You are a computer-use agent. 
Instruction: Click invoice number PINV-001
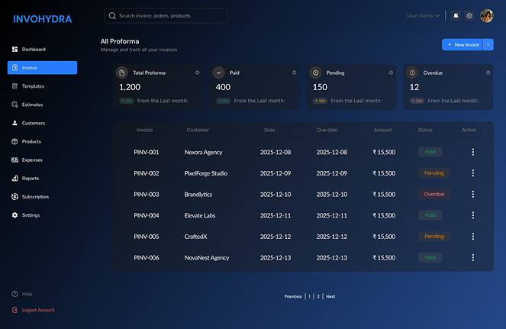(x=147, y=152)
